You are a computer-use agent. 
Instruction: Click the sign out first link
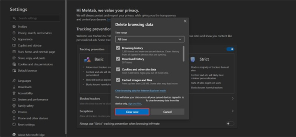tap(135, 104)
